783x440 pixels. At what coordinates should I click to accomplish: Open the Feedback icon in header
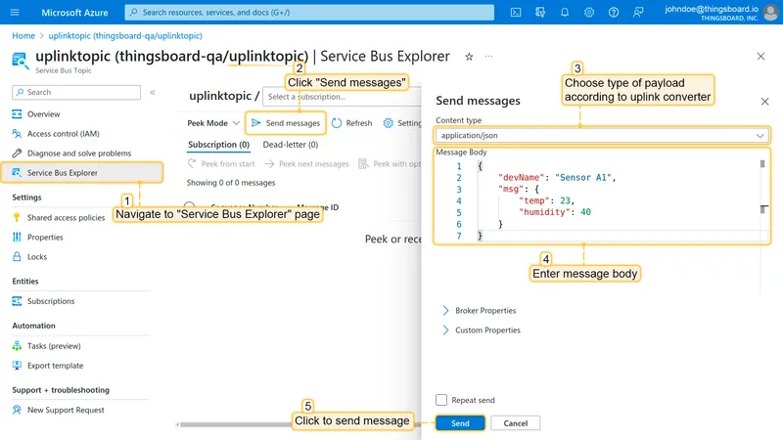(x=638, y=13)
